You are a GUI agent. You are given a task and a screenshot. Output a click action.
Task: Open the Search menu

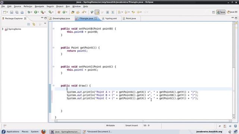(50, 6)
